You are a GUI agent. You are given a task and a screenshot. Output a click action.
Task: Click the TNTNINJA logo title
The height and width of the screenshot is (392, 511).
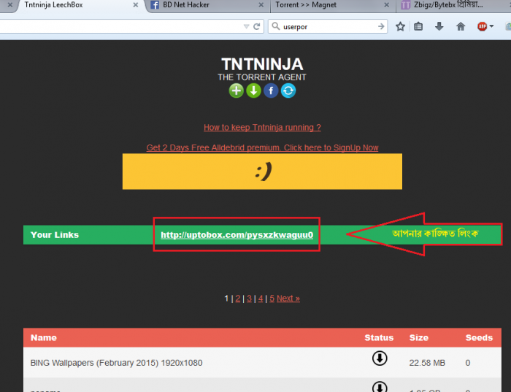click(x=262, y=64)
